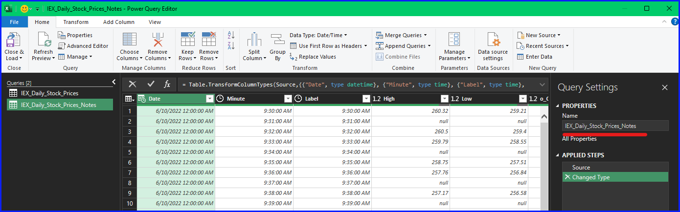
Task: Click the Date column type icon
Action: (142, 99)
